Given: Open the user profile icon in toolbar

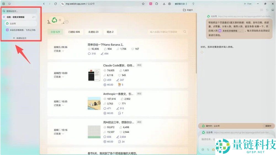Looking at the screenshot, I should [x=169, y=4].
